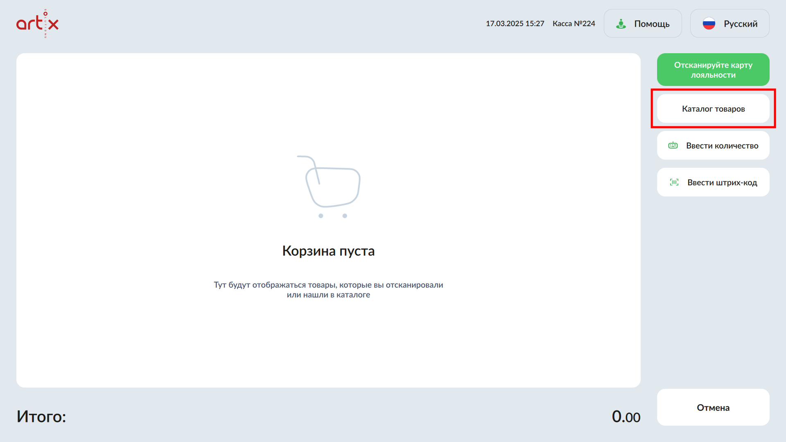Open Каталог товаров
The image size is (786, 442).
click(713, 109)
